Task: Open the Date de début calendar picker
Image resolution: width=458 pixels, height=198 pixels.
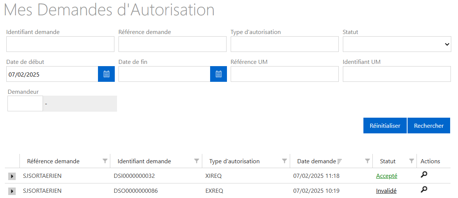Action: pos(106,74)
